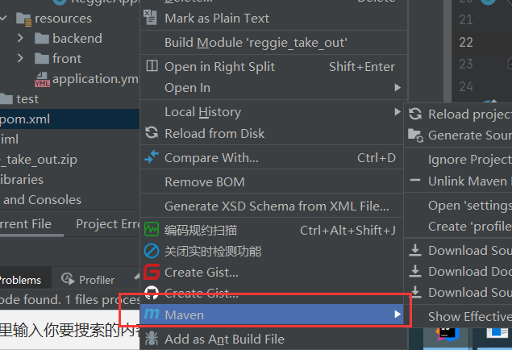Expand the front folder
The image size is (512, 350).
click(21, 58)
